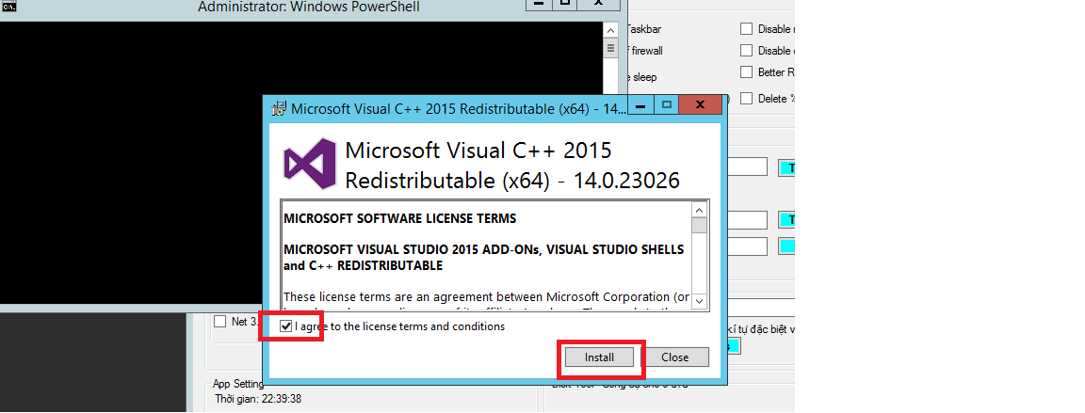Click the PowerShell scrollbar grip handle
Image resolution: width=1085 pixels, height=413 pixels.
click(x=610, y=48)
